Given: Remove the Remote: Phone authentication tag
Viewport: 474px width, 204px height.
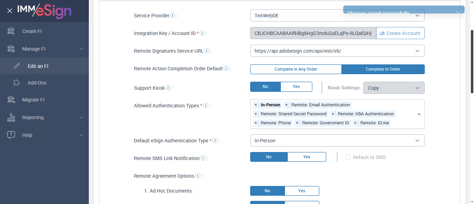Looking at the screenshot, I should tap(256, 123).
